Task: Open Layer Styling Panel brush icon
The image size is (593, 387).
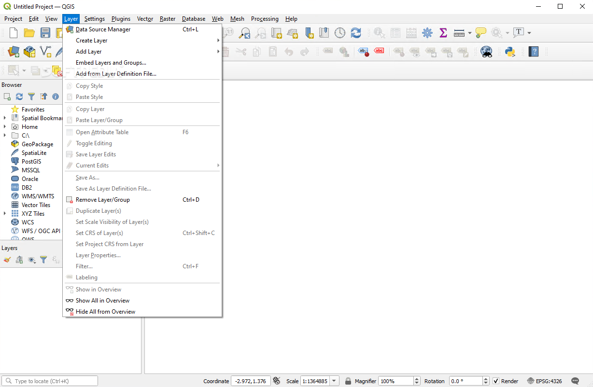Action: click(x=7, y=260)
